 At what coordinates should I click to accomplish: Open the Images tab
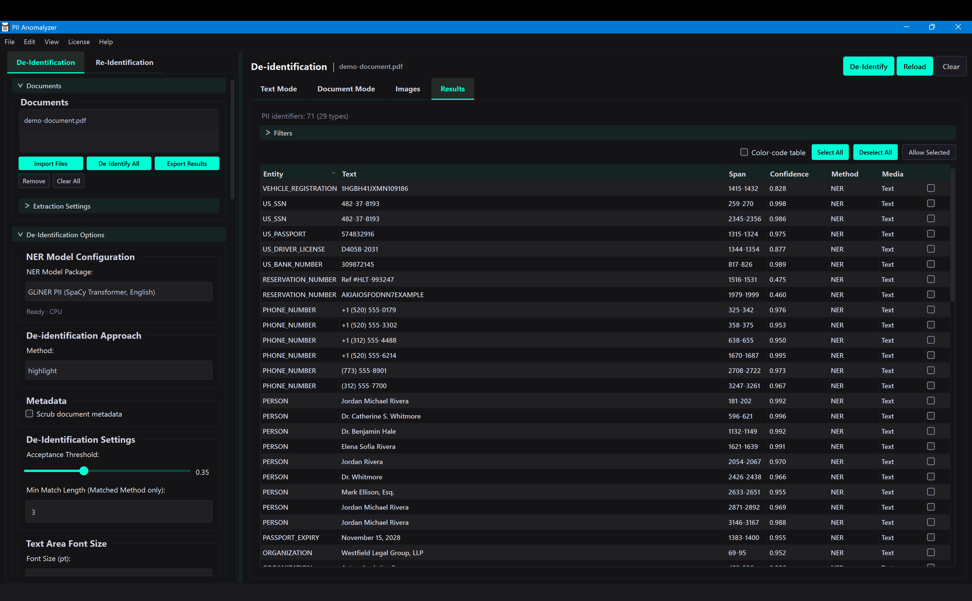tap(407, 89)
